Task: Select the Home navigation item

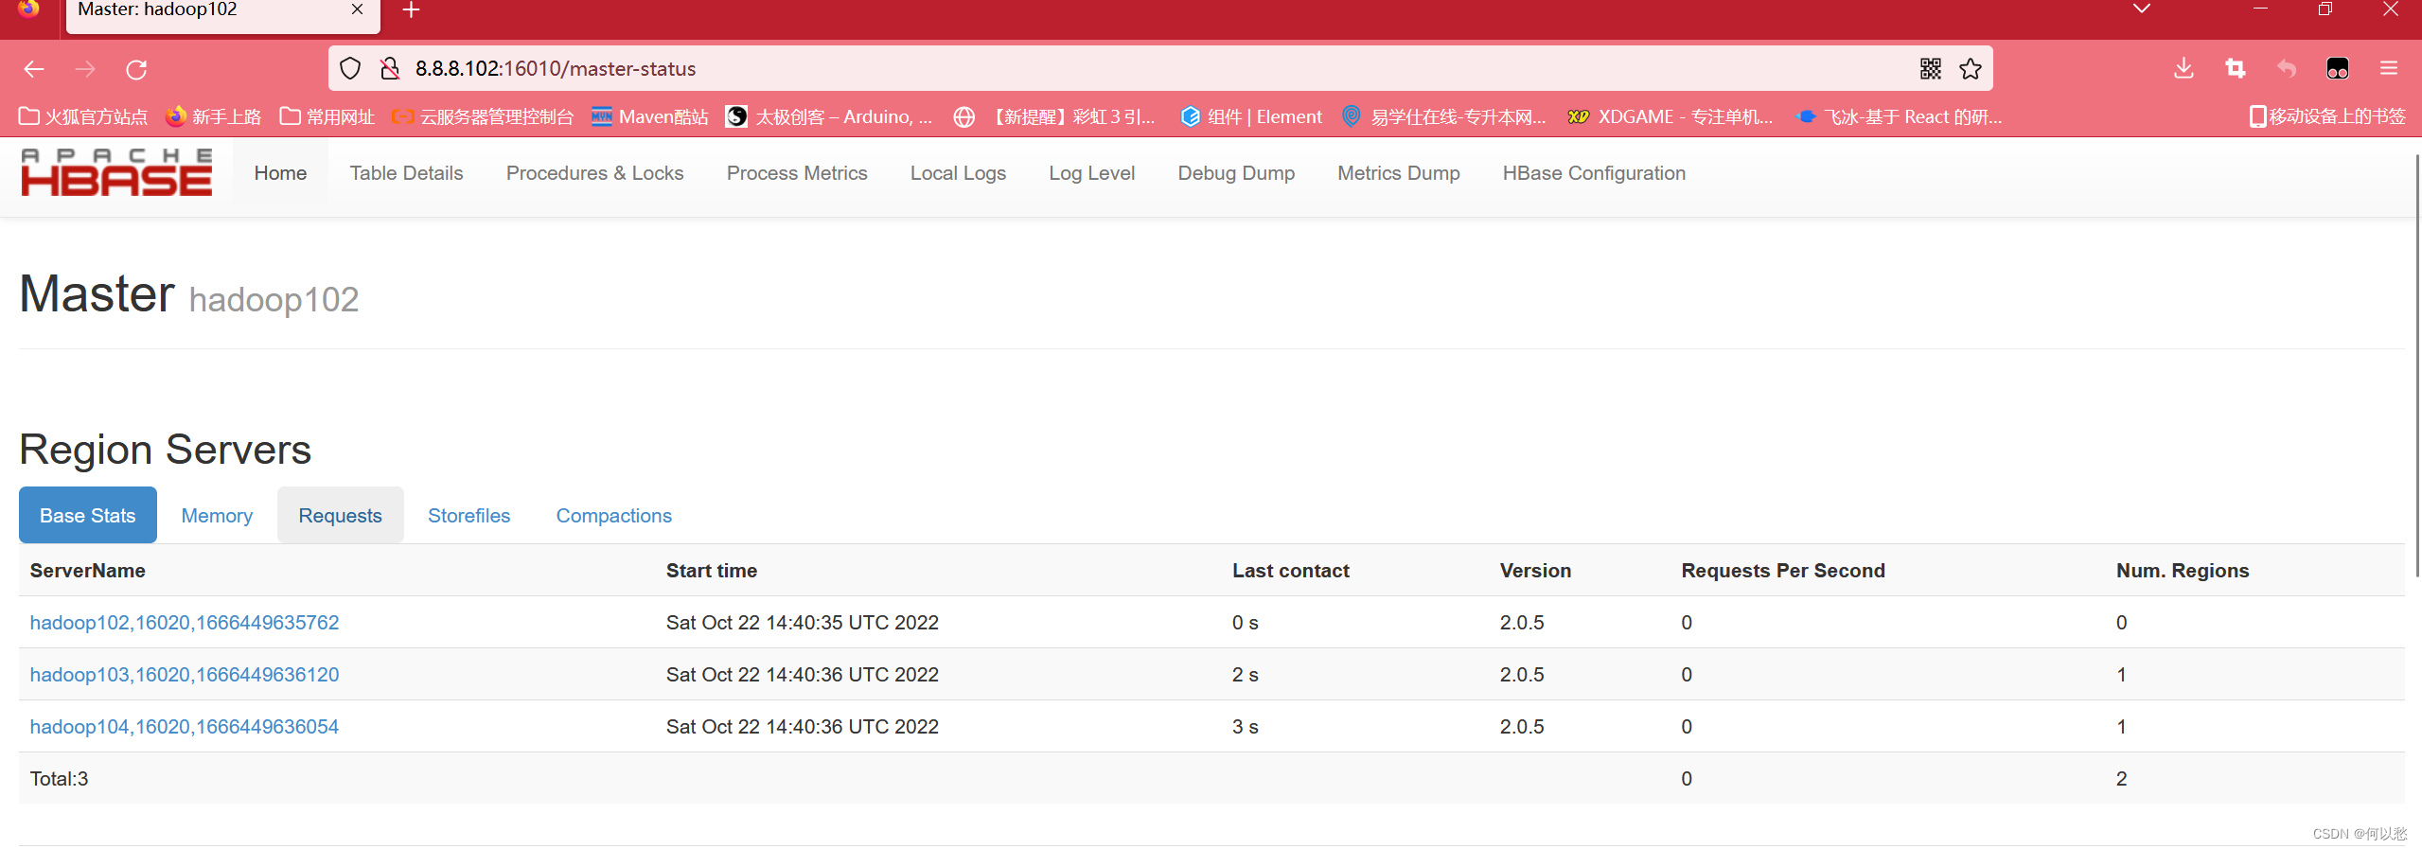Action: click(x=280, y=173)
